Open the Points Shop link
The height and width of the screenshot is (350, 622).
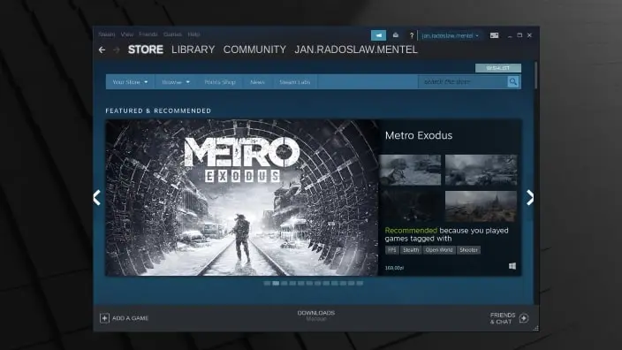[220, 81]
